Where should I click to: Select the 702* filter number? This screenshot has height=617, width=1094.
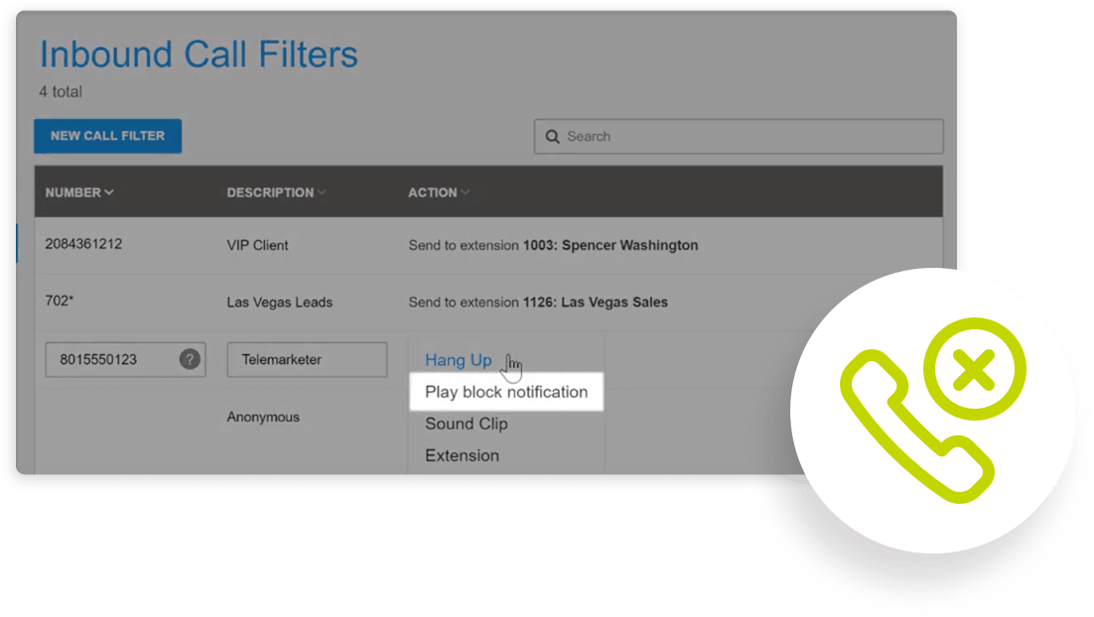(60, 301)
